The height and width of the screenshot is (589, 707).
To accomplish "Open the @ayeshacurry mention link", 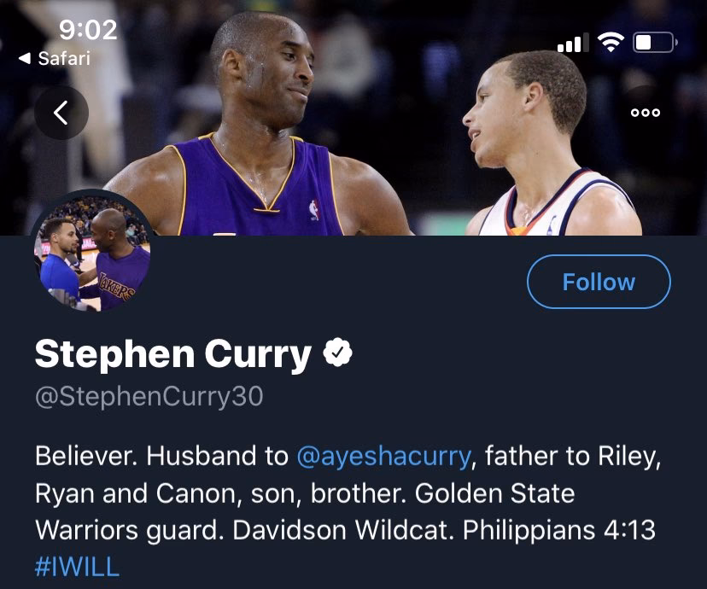I will click(383, 456).
